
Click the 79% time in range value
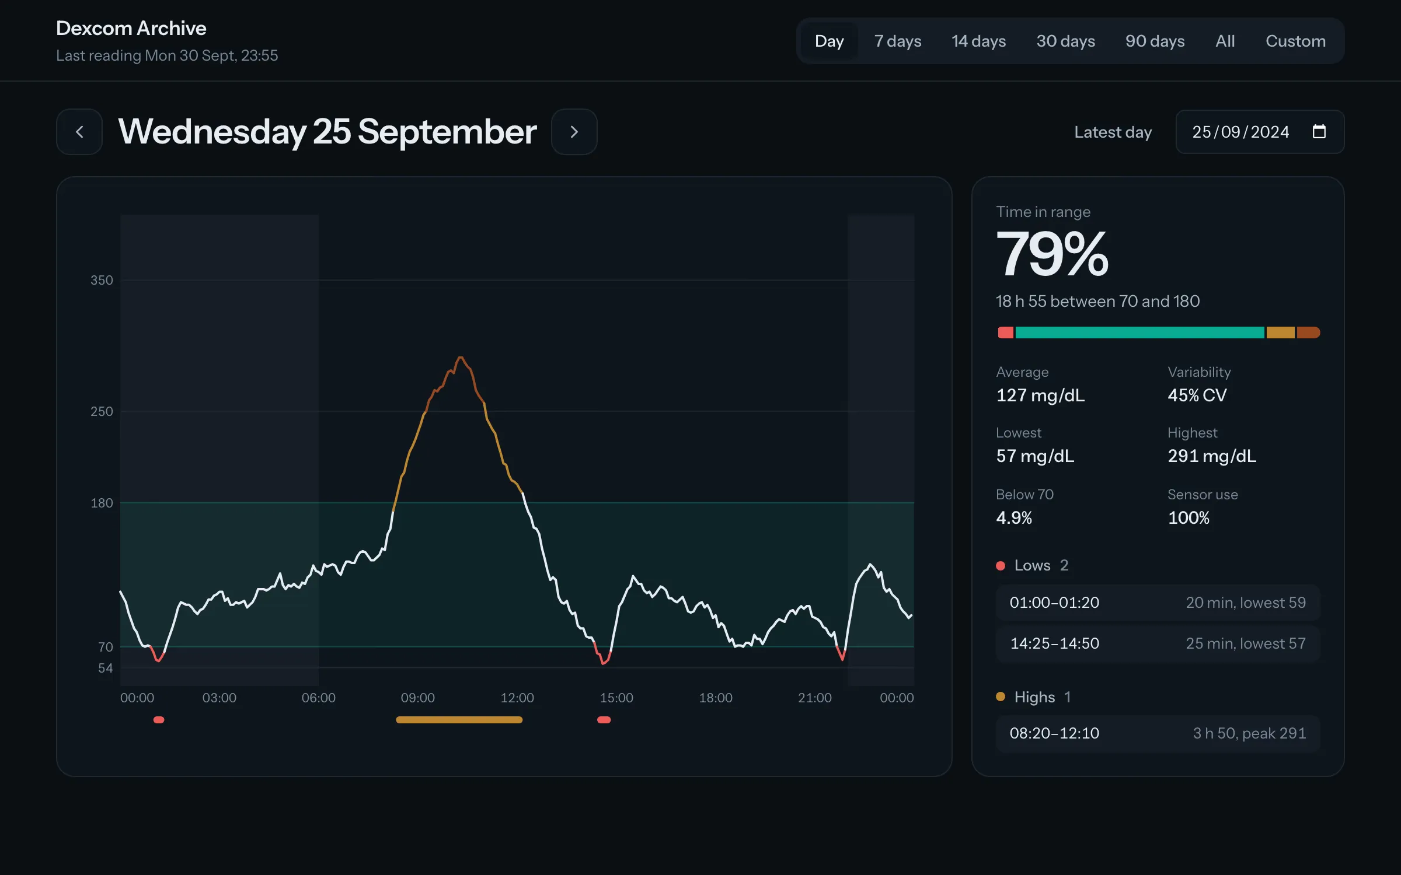(x=1052, y=254)
